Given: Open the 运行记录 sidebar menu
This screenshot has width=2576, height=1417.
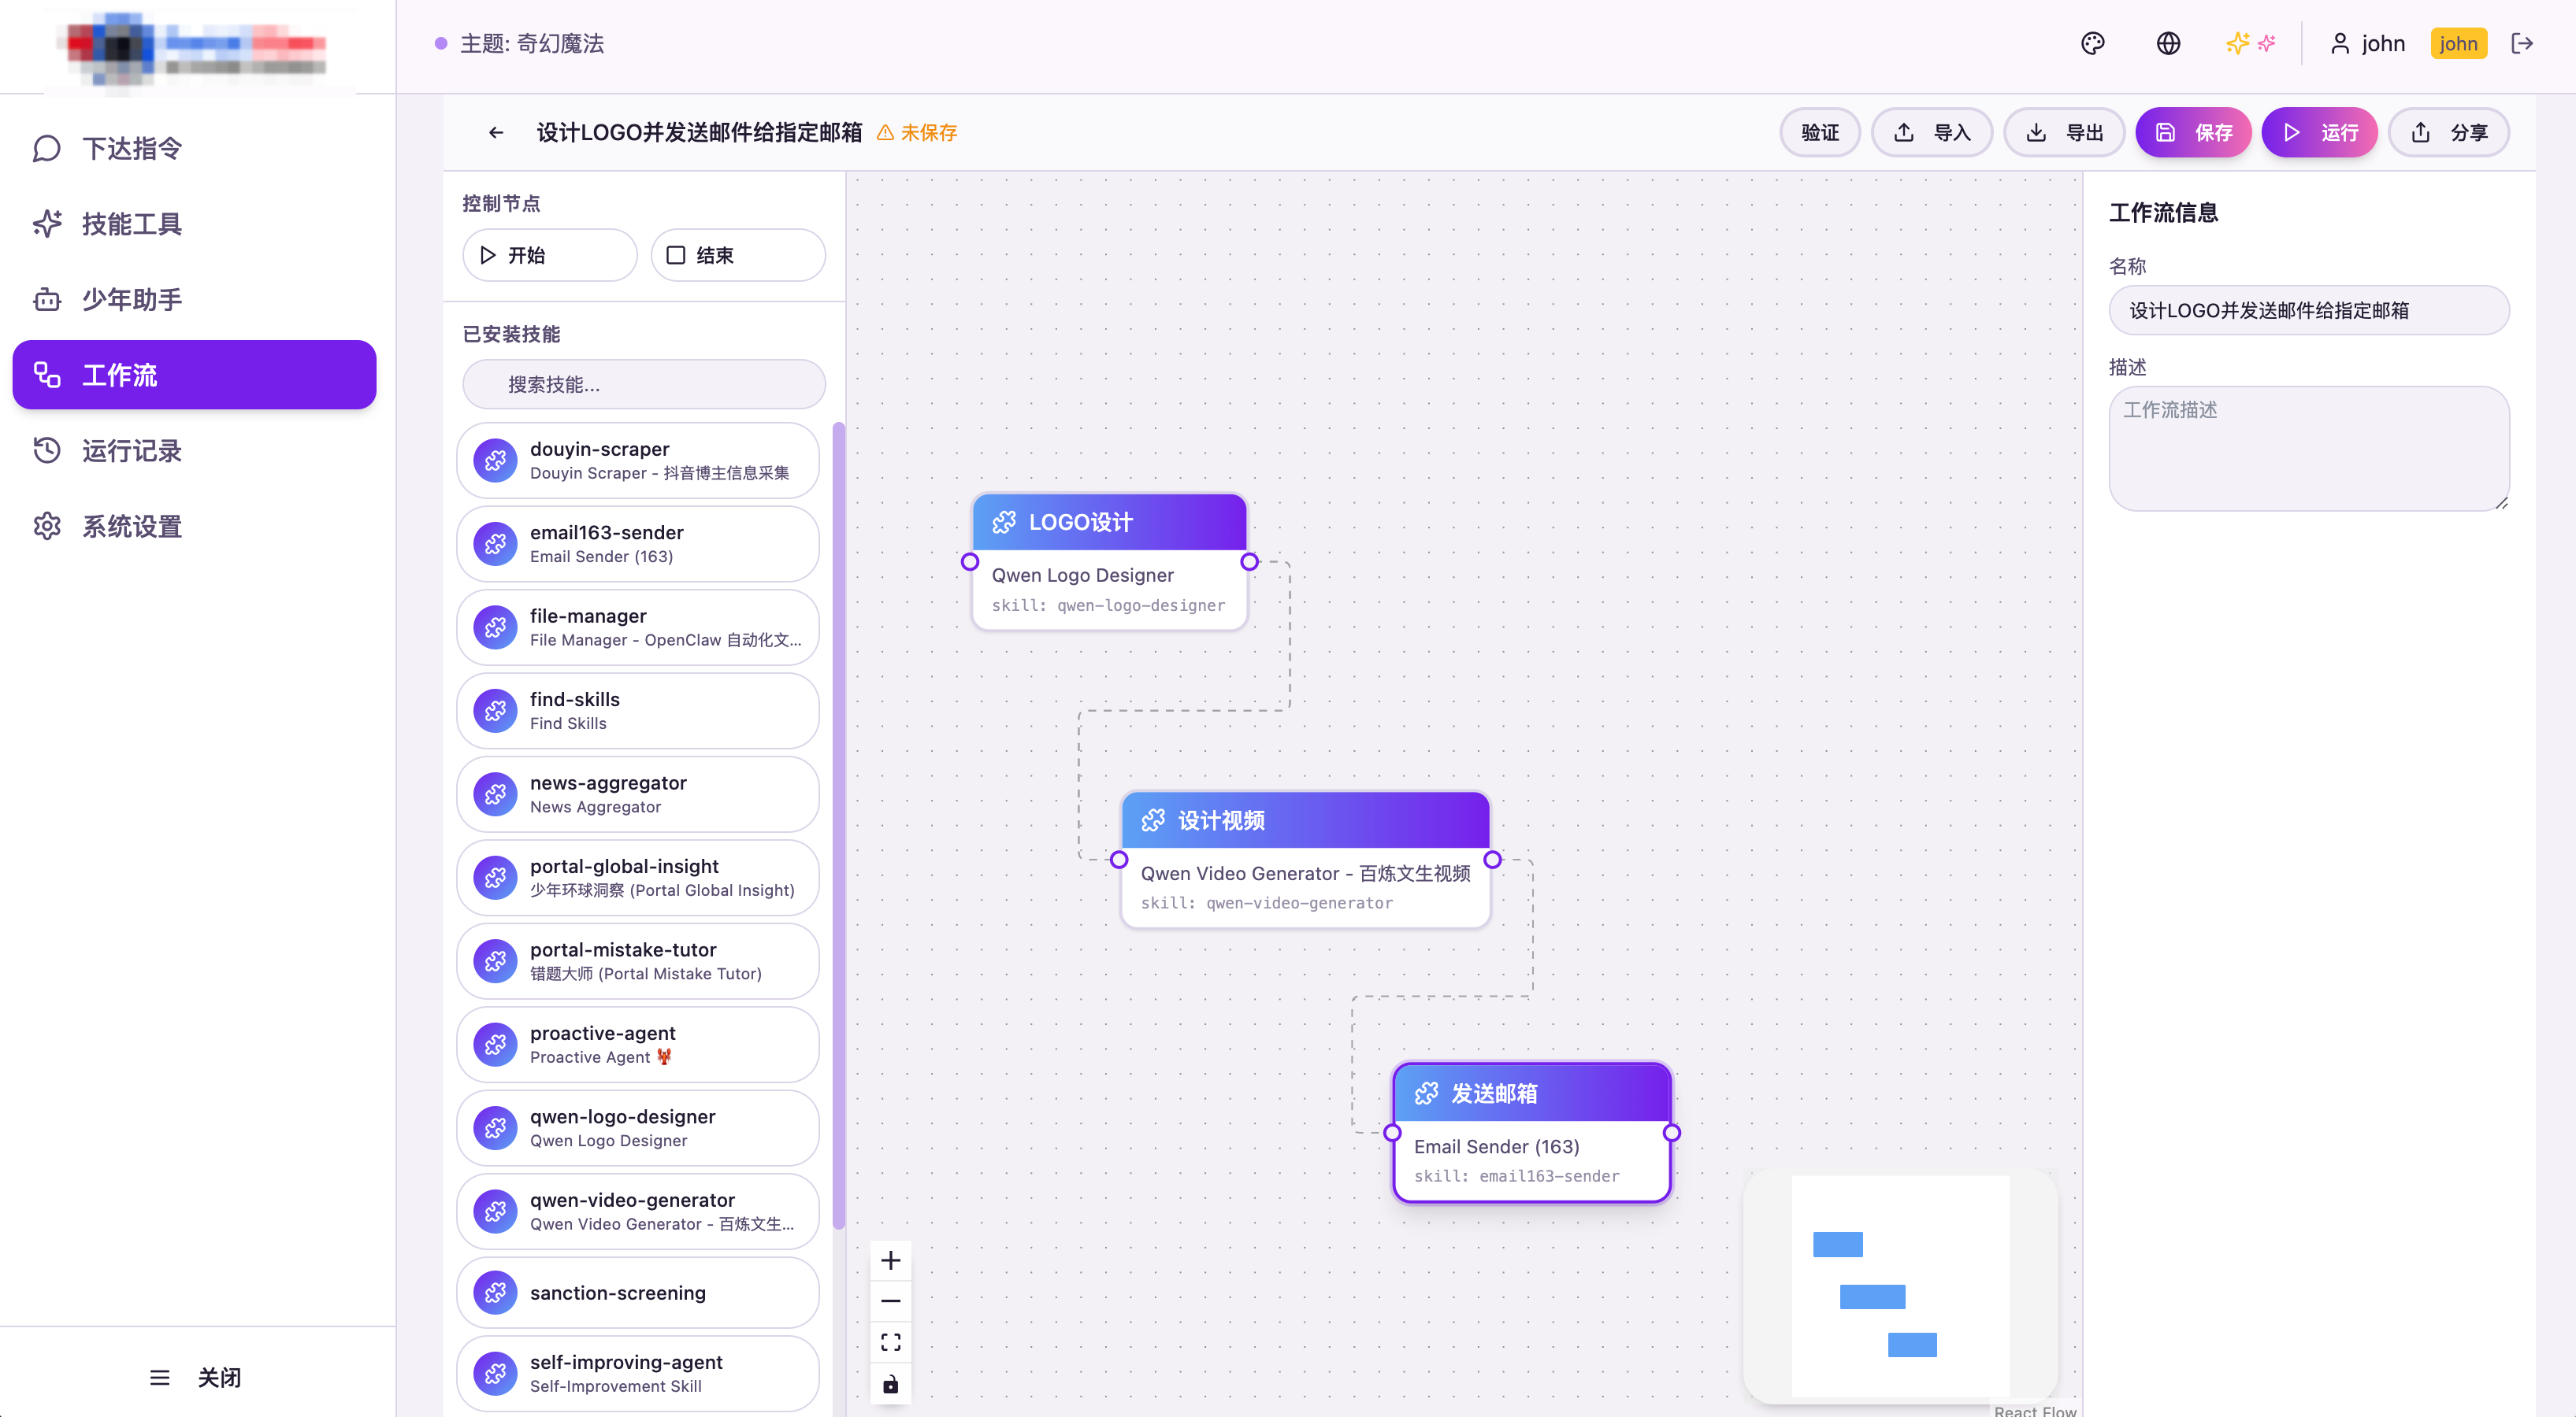Looking at the screenshot, I should (131, 450).
